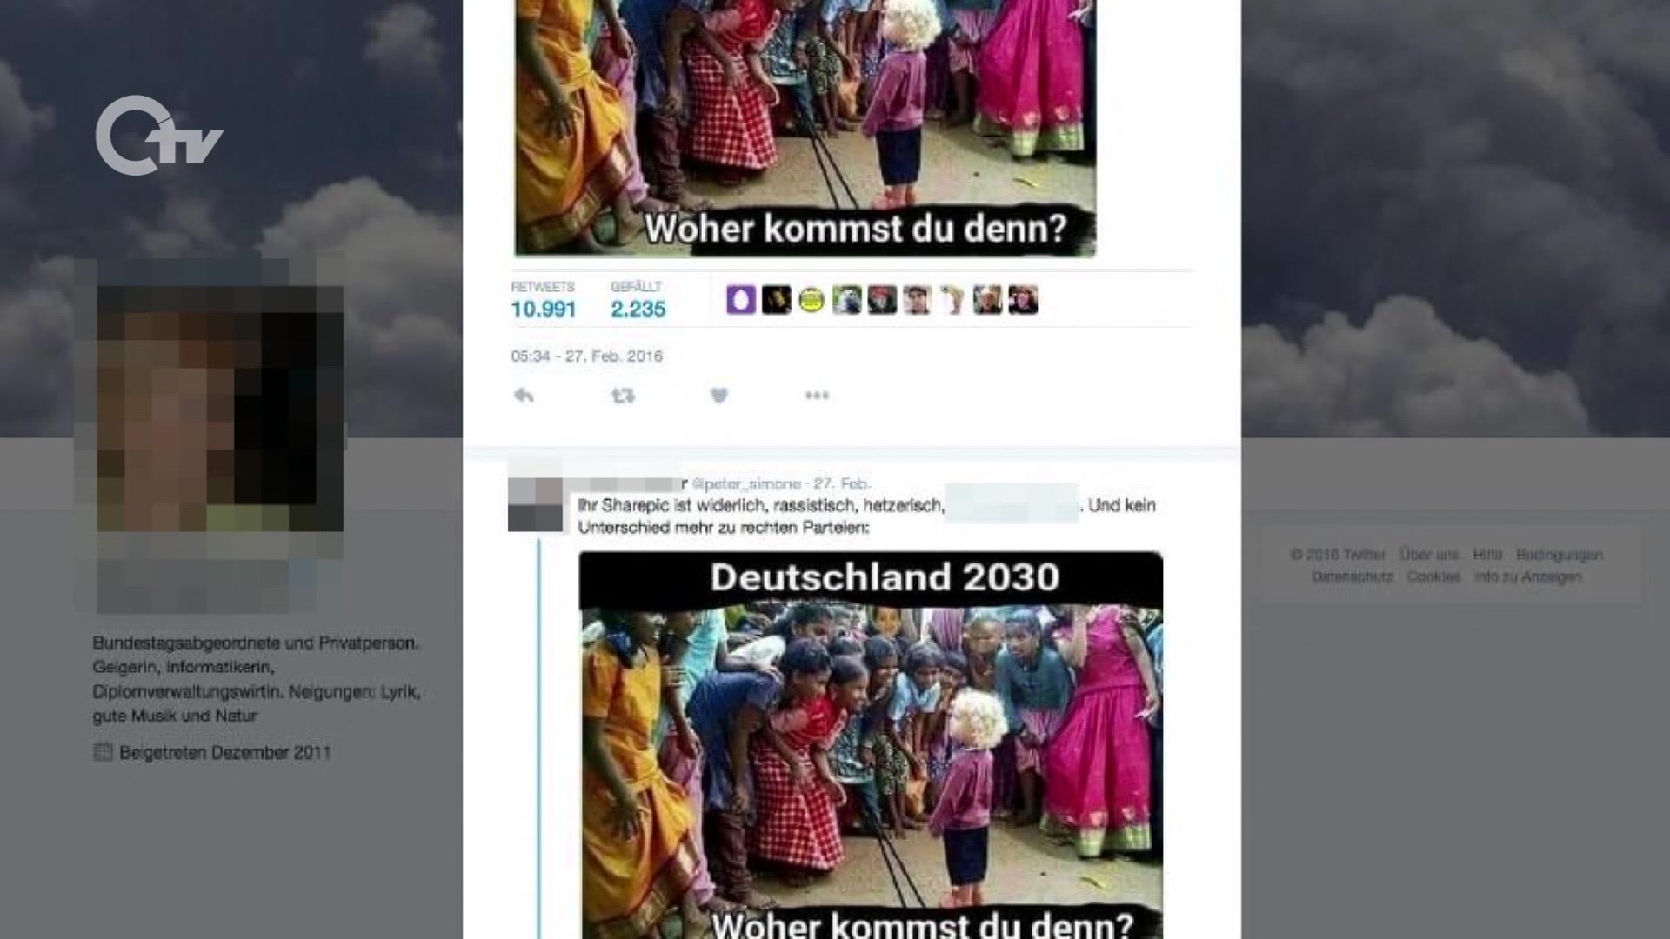The image size is (1670, 939).
Task: Click the 05:34 - 27. Feb. 2016 timestamp
Action: [586, 356]
